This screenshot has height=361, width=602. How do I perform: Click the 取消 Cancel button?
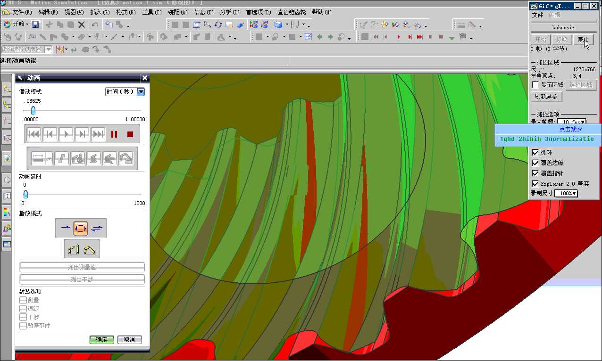tap(130, 340)
